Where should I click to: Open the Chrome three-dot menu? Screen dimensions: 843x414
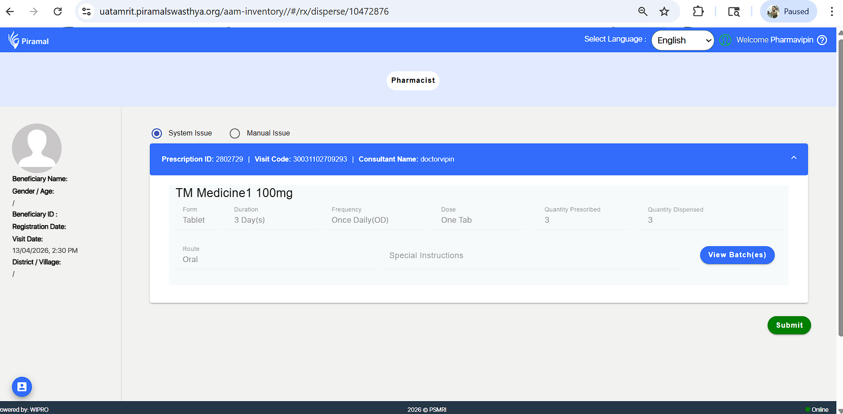[x=831, y=12]
